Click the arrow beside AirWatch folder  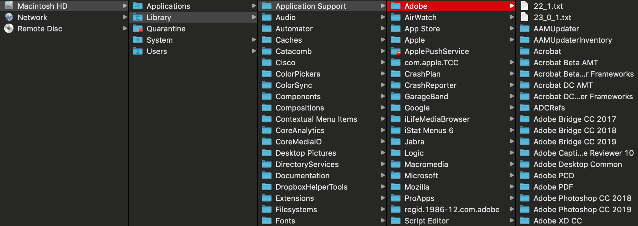pyautogui.click(x=512, y=17)
